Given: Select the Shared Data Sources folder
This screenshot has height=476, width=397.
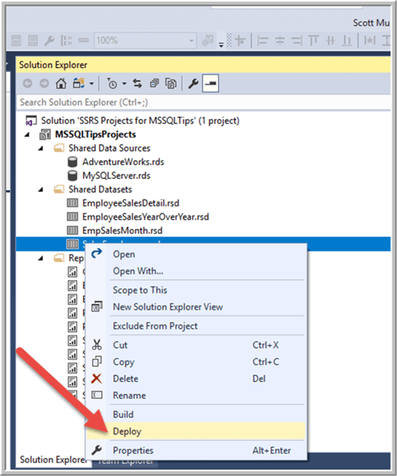Looking at the screenshot, I should pyautogui.click(x=109, y=148).
